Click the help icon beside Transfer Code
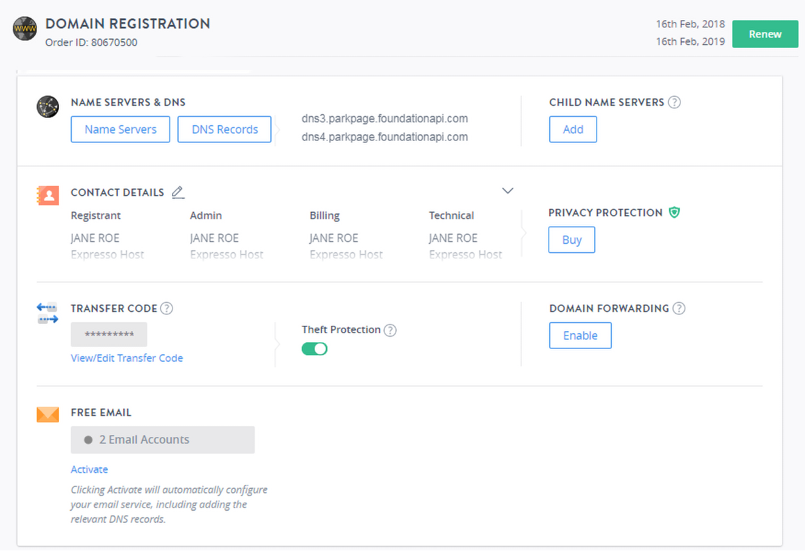The image size is (805, 551). click(x=167, y=308)
